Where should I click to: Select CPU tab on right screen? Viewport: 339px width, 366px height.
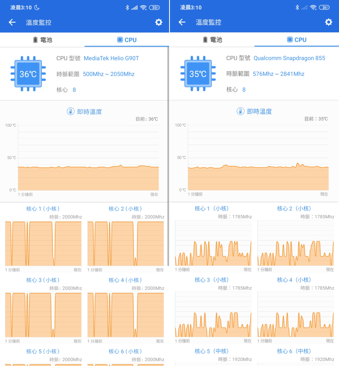[297, 40]
